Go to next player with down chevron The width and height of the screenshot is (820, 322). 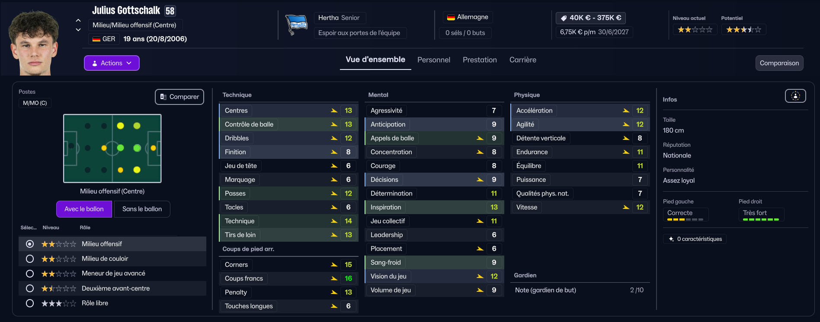78,30
